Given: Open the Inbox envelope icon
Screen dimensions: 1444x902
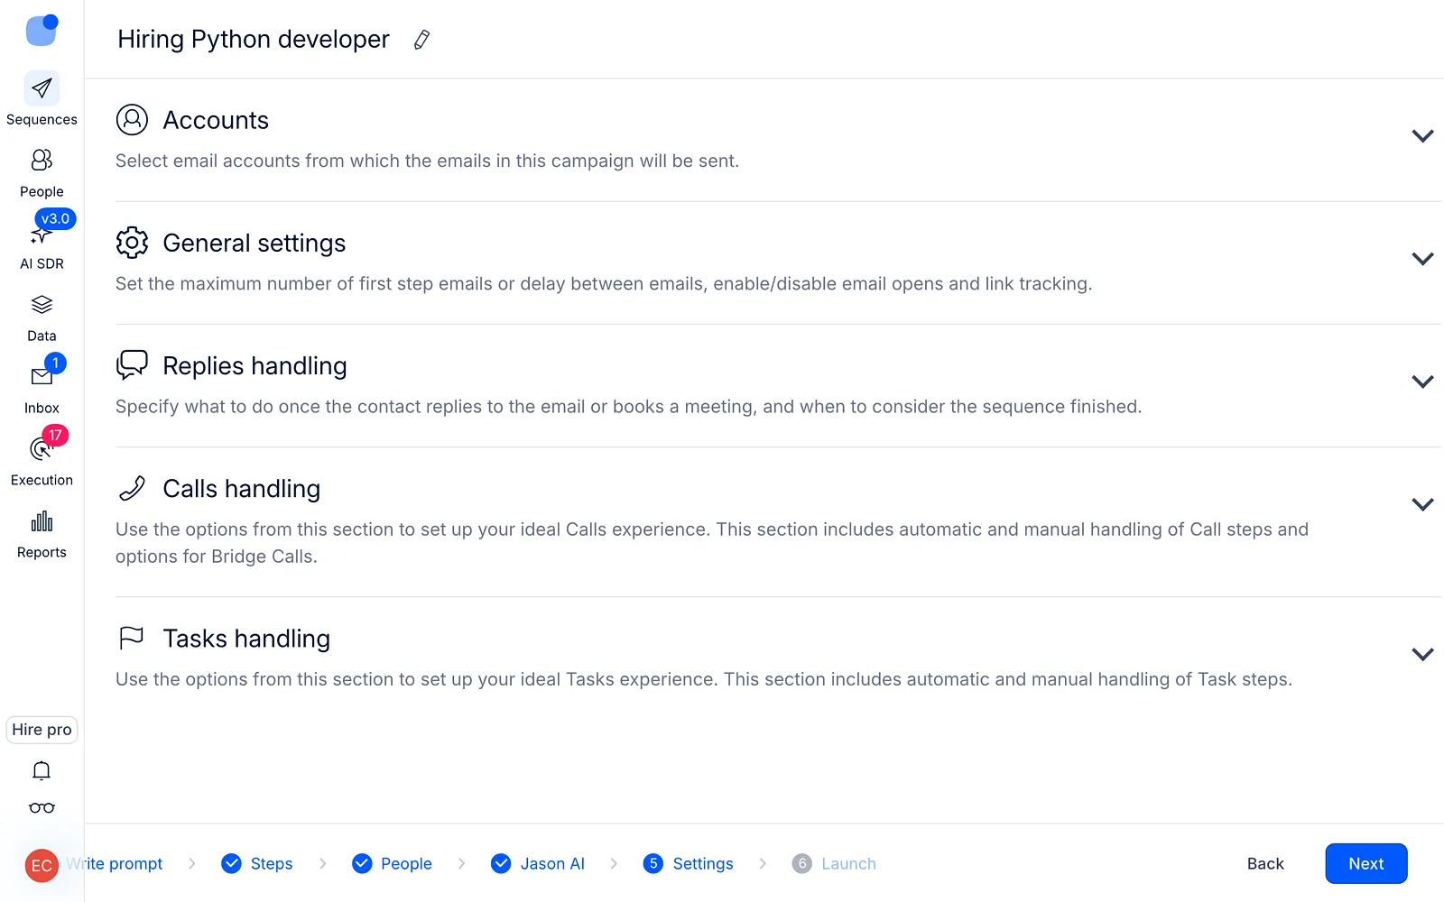Looking at the screenshot, I should 42,377.
